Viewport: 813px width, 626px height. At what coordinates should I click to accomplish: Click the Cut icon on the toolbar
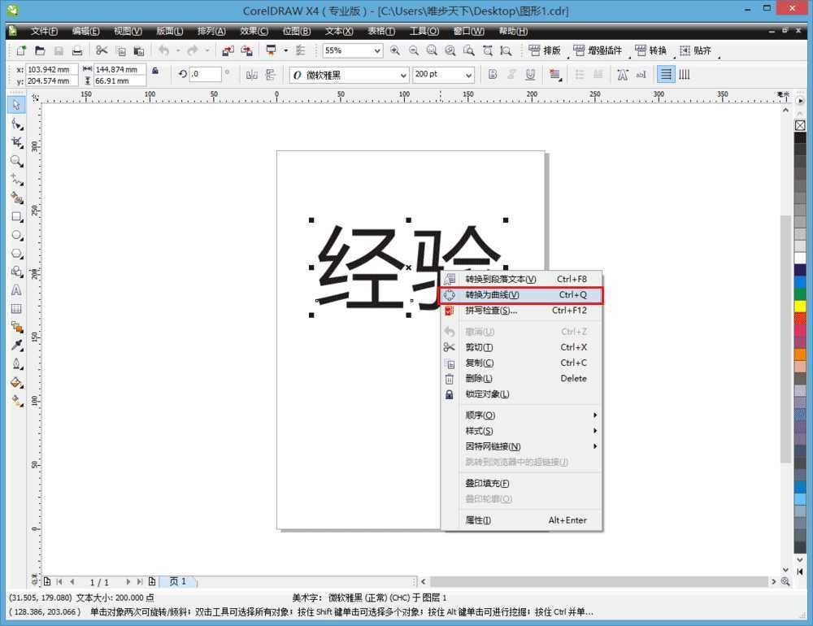101,50
